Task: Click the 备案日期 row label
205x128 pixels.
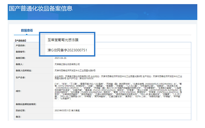Action: pyautogui.click(x=21, y=58)
